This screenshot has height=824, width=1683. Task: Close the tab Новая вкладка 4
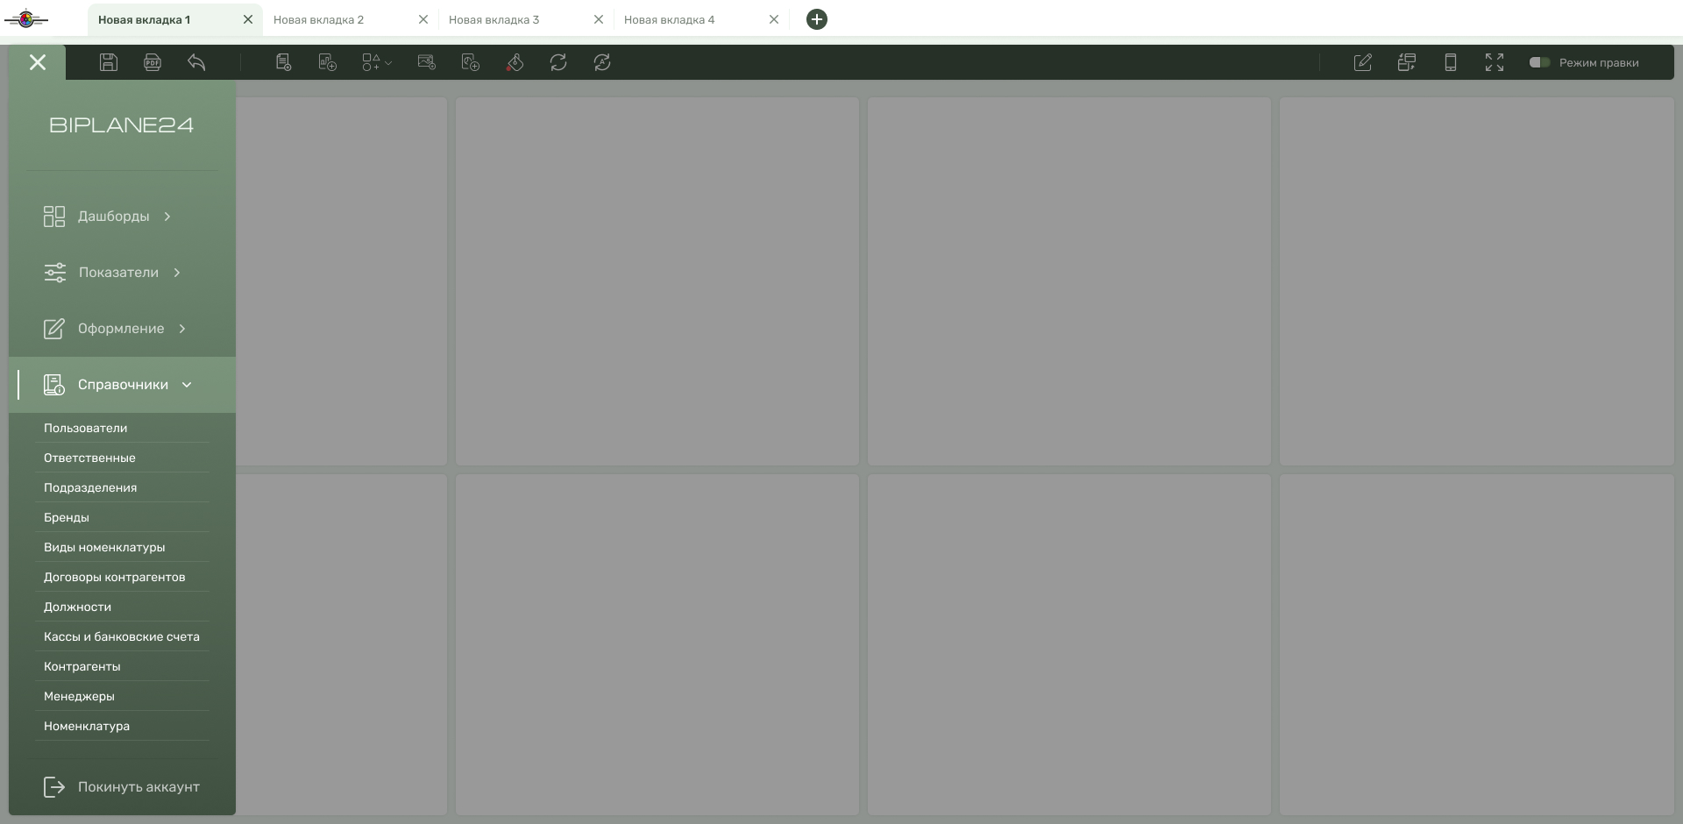[774, 19]
